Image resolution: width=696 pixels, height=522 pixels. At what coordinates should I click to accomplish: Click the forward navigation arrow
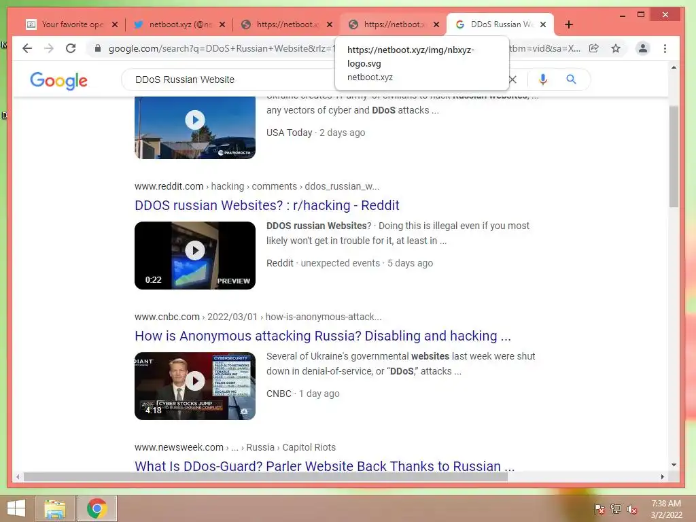49,48
